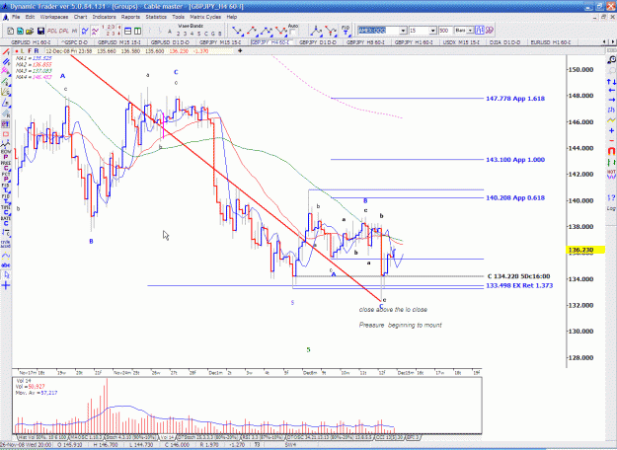Click 'Pressure beginning to mount' annotation
This screenshot has height=450, width=617.
click(x=400, y=325)
